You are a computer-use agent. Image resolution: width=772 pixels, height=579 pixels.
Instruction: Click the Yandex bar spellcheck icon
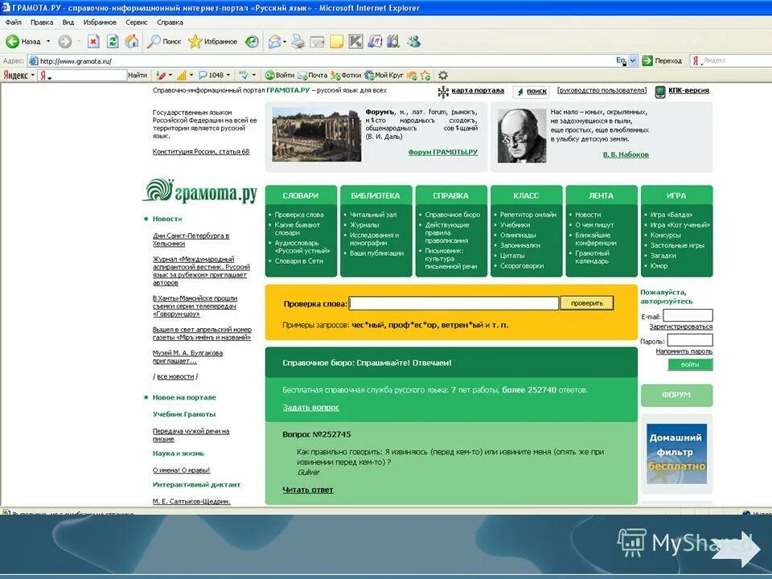244,76
